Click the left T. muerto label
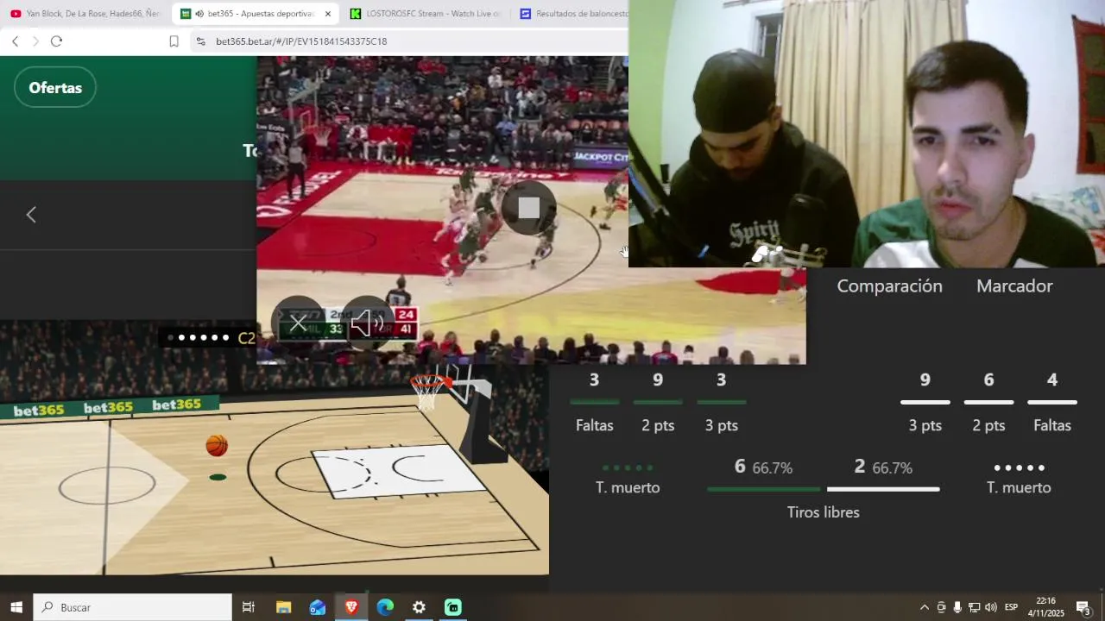Viewport: 1105px width, 621px height. coord(628,488)
